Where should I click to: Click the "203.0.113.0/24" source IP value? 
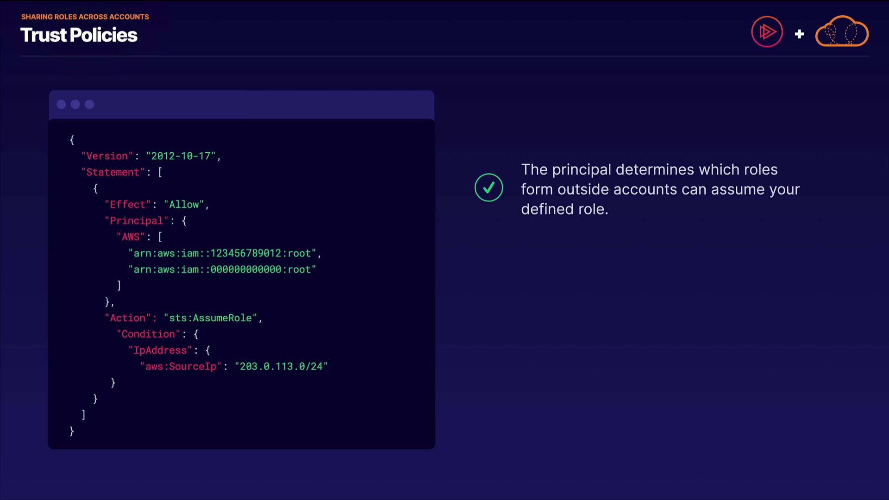[x=281, y=367]
